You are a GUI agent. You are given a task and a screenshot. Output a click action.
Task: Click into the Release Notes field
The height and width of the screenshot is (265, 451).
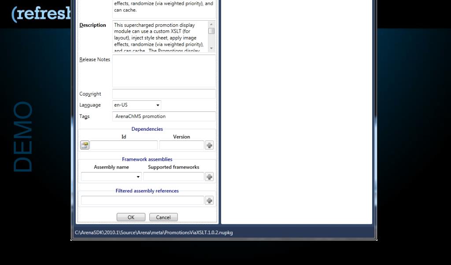click(x=164, y=71)
